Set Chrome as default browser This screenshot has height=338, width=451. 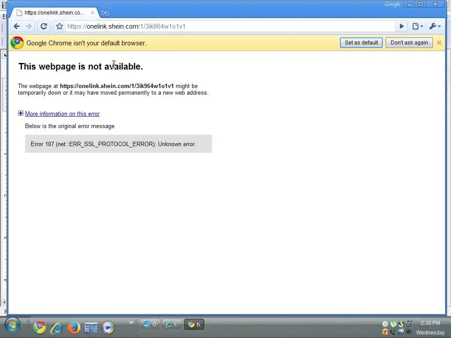[x=361, y=43]
